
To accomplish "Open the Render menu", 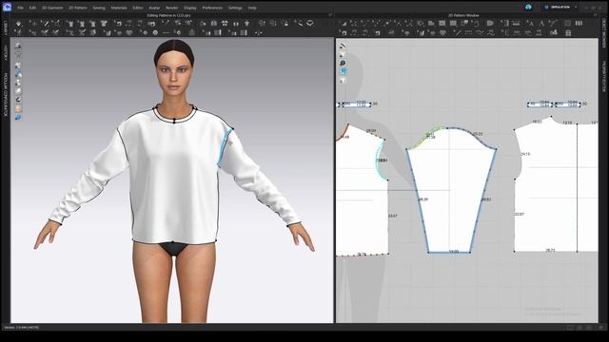I will [x=171, y=8].
